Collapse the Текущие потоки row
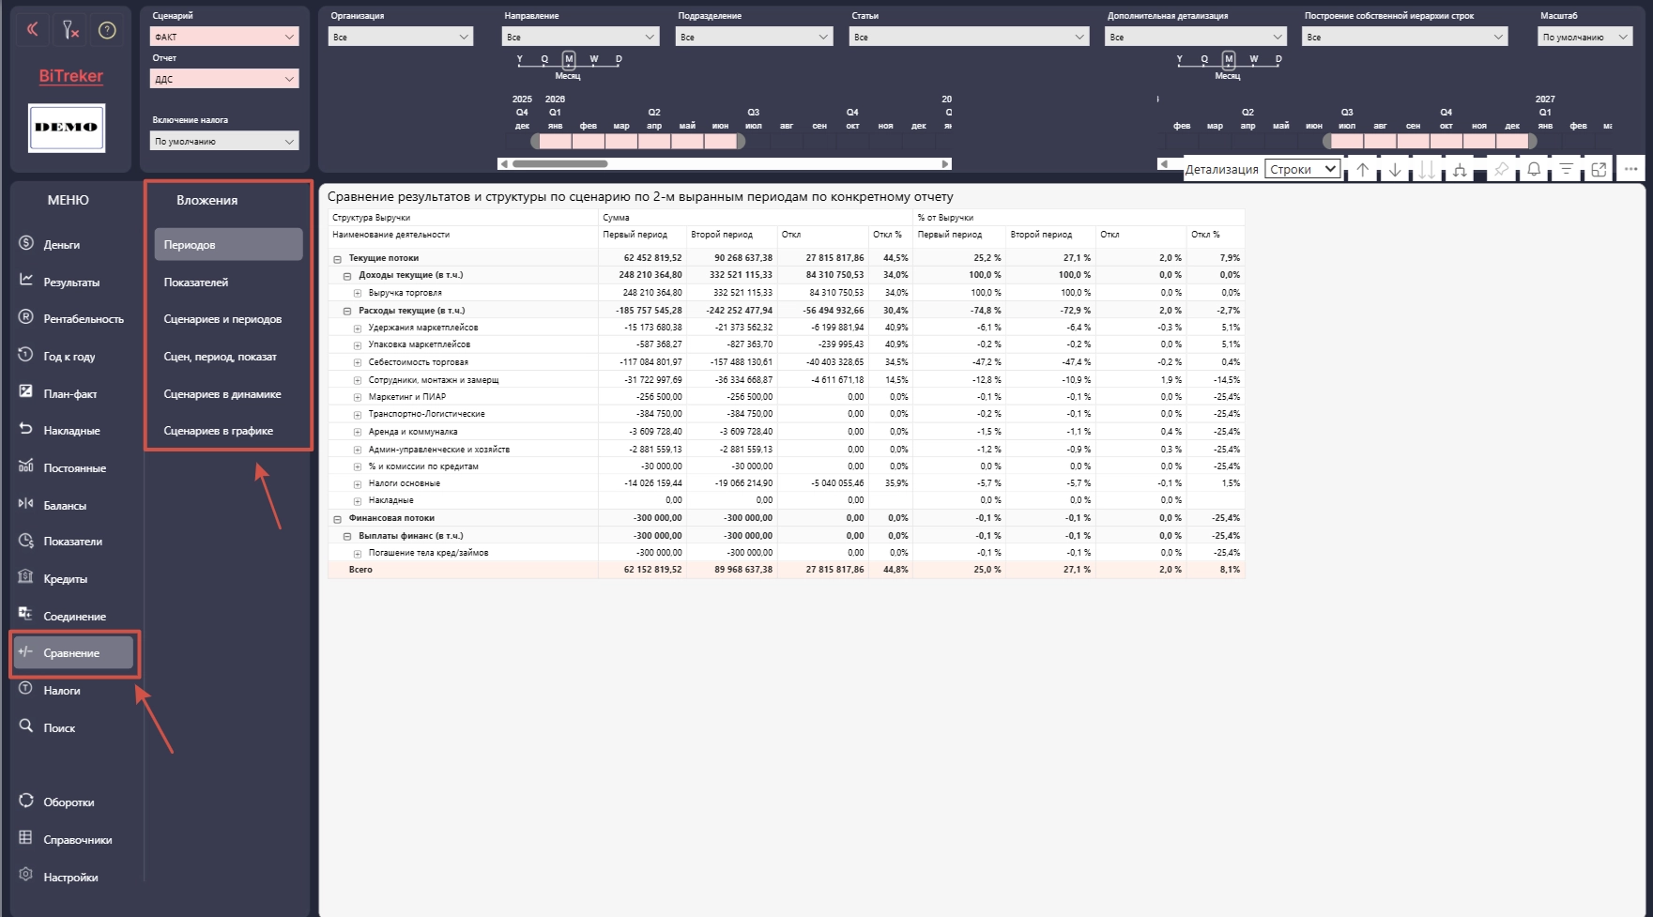Screen dimensions: 1653x917 (337, 259)
